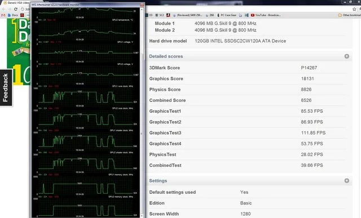Collapse the Settings section
Viewport: 361px width, 218px height.
click(347, 181)
